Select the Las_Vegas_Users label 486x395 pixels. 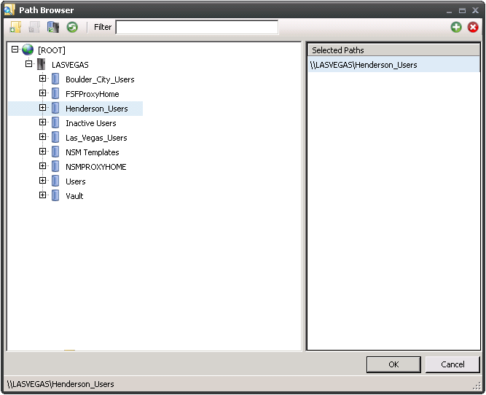click(x=96, y=138)
